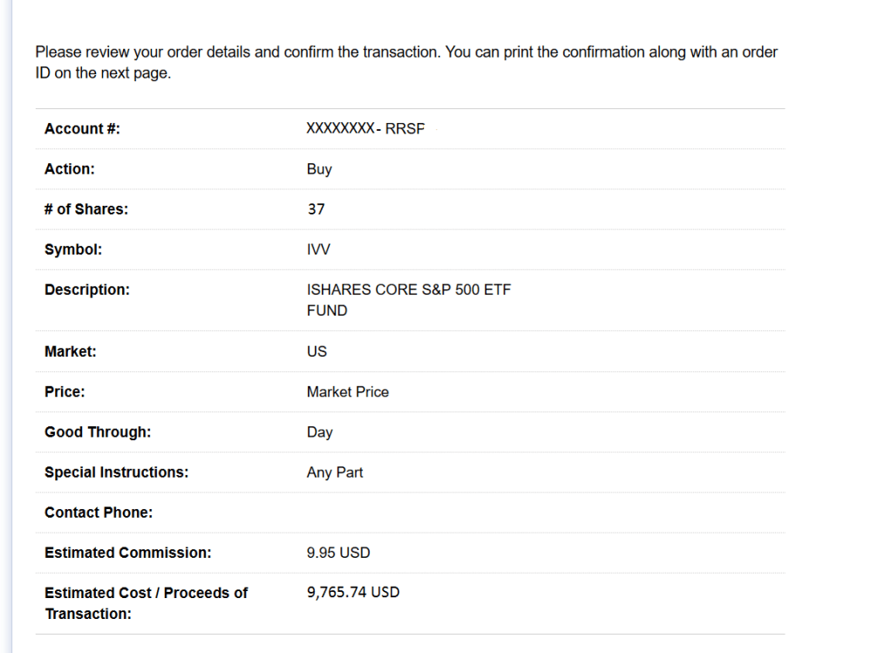Select the XXXXXXXX- RRSF account value

[365, 129]
